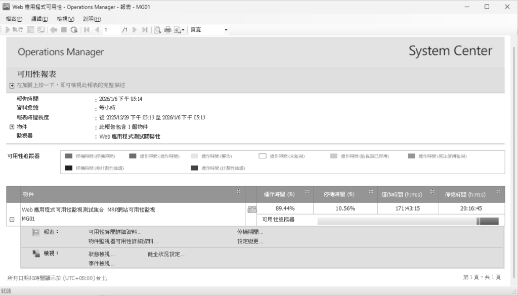518x296 pixels.
Task: Refresh the report
Action: coord(74,30)
